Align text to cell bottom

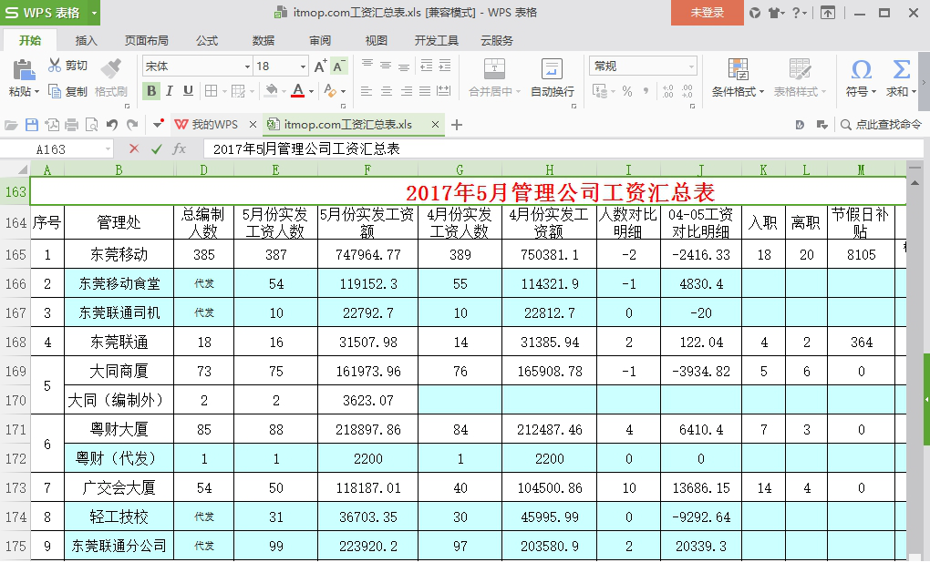click(404, 66)
